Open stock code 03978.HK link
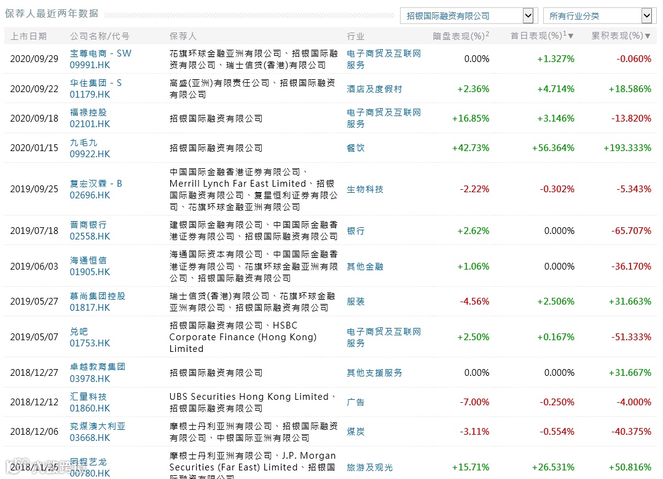Screen dimensions: 663x479 (90, 379)
